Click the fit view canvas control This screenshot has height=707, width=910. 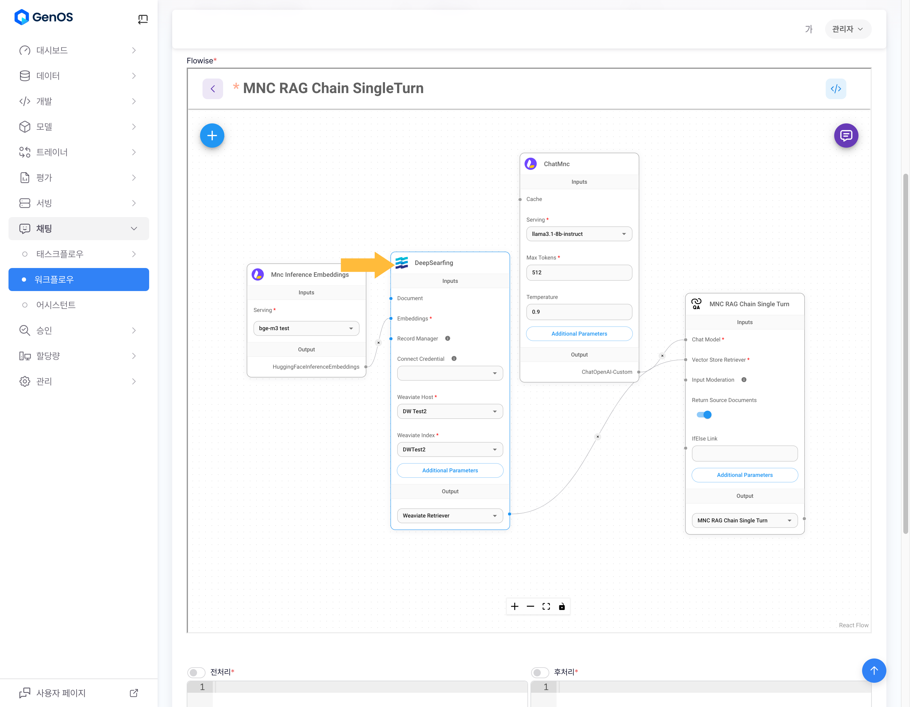(546, 606)
